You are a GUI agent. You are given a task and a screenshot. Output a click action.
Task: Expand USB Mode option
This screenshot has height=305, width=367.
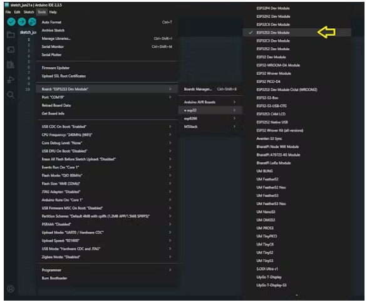106,249
